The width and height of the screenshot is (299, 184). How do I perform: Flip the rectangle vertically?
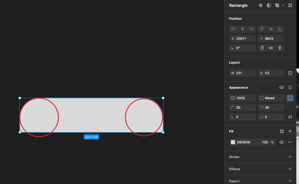pyautogui.click(x=280, y=48)
